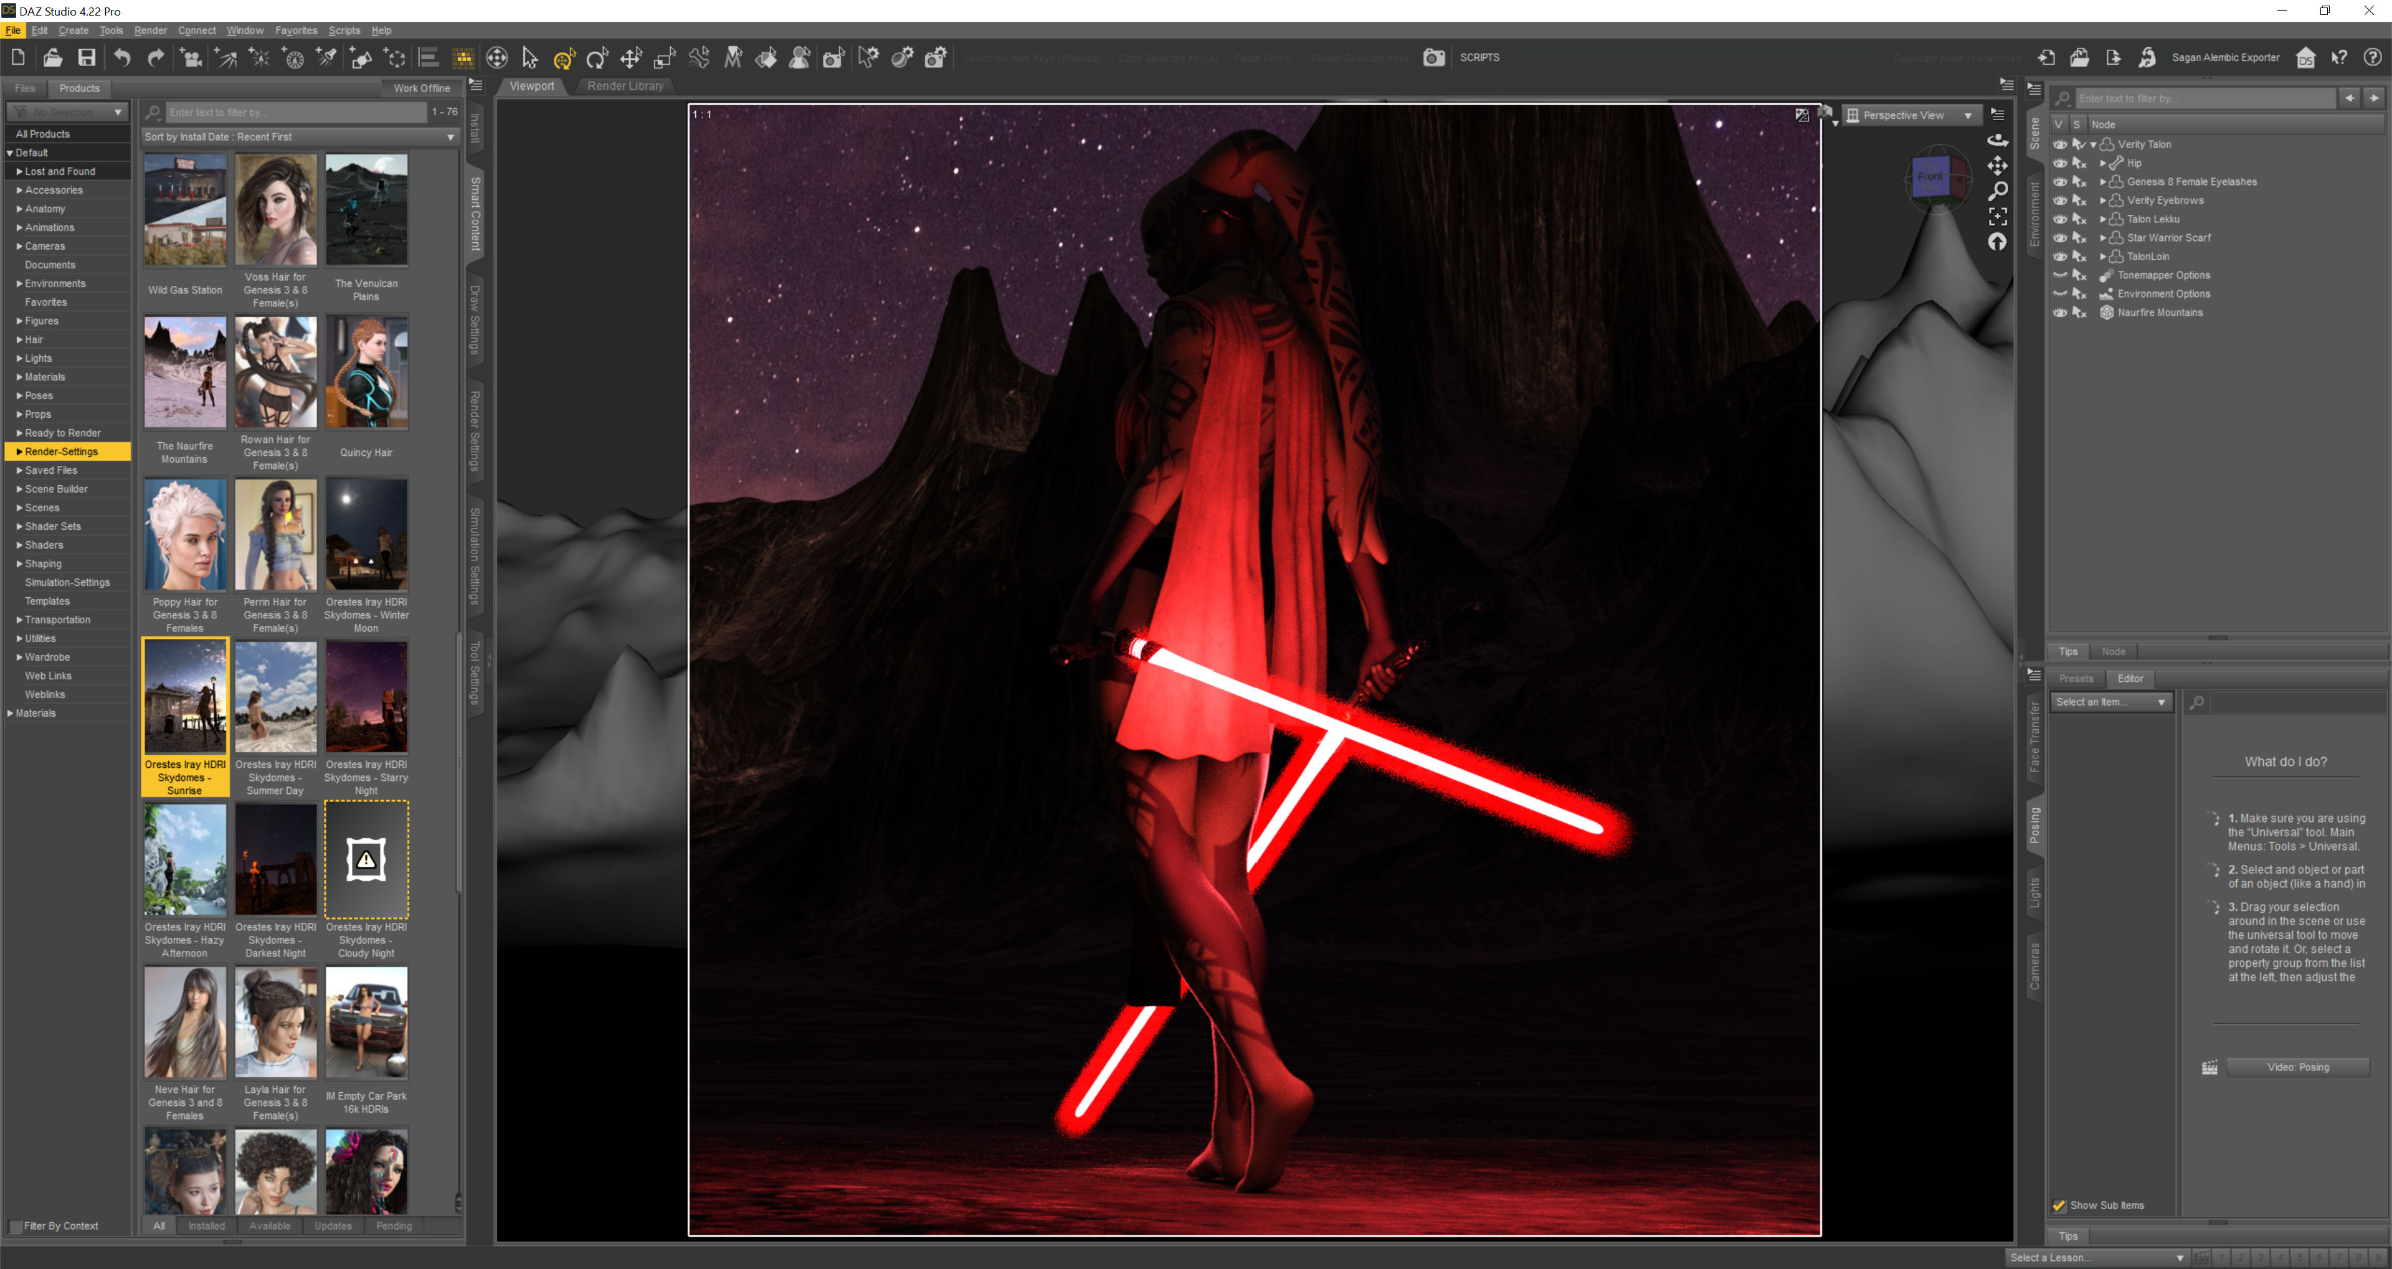Click the viewport Pan camera control

tap(1997, 165)
